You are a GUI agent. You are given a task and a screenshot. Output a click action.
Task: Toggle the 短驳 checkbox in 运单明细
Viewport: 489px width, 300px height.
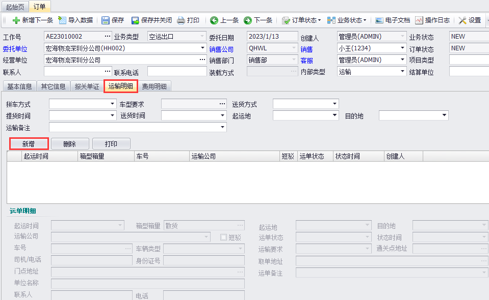[x=223, y=237]
